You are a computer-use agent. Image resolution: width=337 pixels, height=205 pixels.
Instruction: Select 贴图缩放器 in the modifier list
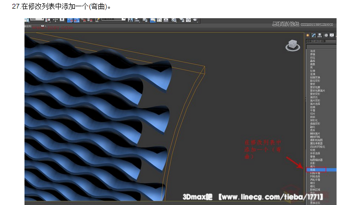coord(316,160)
